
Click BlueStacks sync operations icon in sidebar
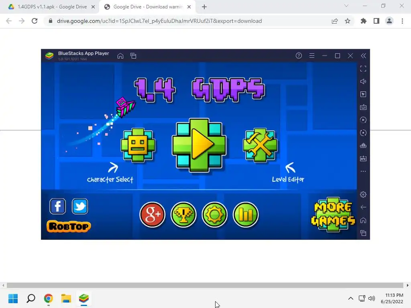click(363, 133)
